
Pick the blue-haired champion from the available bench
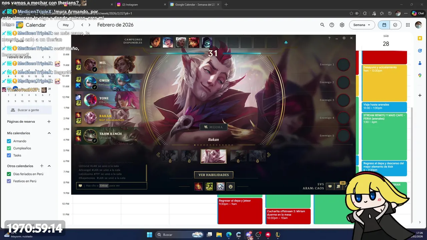pos(168,42)
